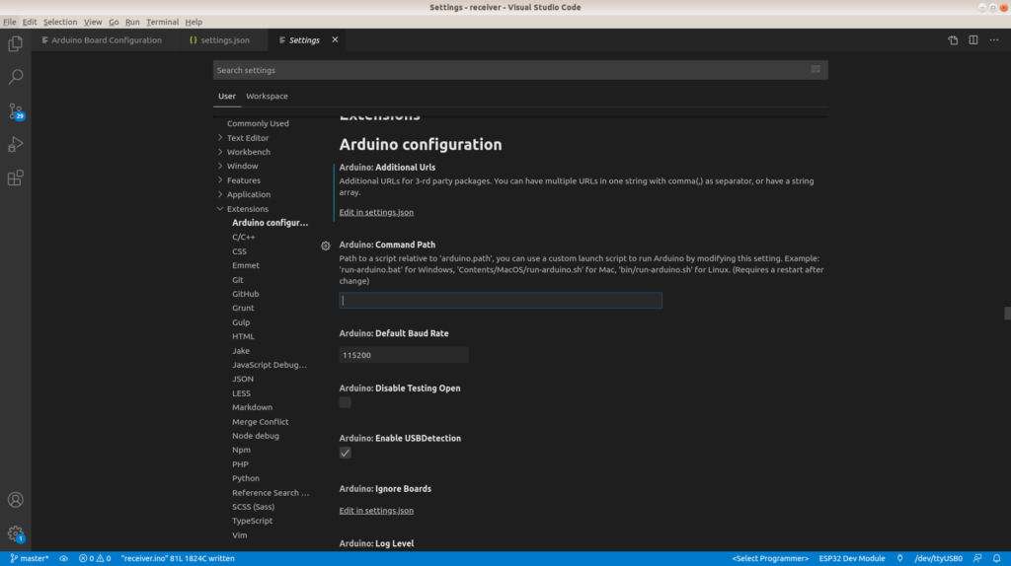This screenshot has width=1011, height=566.
Task: Click the Split Editor icon
Action: (973, 40)
